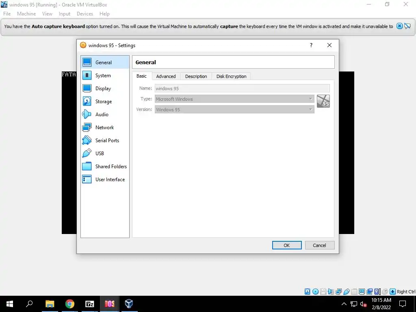Image resolution: width=416 pixels, height=312 pixels.
Task: Dismiss the Auto capture keyboard notification
Action: (x=399, y=26)
